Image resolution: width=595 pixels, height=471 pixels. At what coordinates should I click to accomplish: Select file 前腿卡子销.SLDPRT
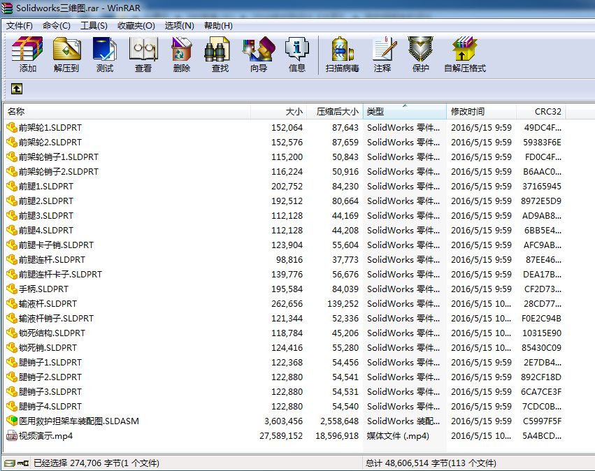pos(56,245)
